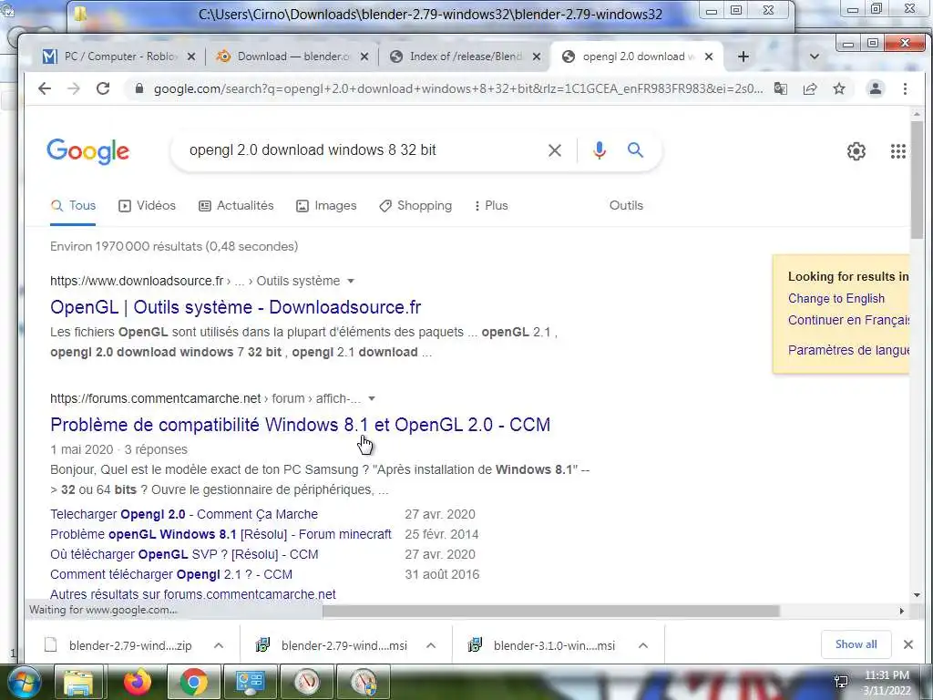The image size is (933, 700).
Task: Click the horizontal scrollbar thumb
Action: 551,611
